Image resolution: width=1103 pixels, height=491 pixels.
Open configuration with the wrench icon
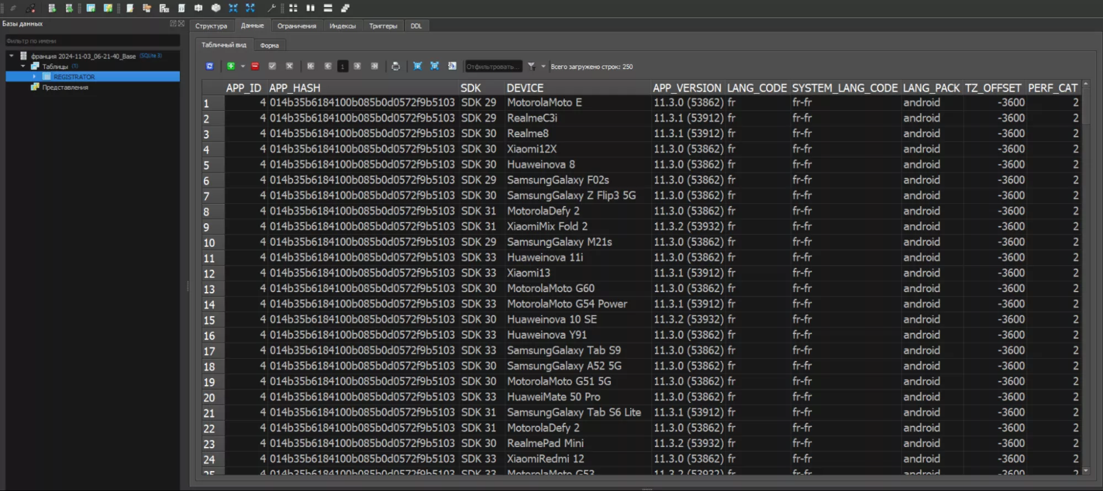coord(271,8)
